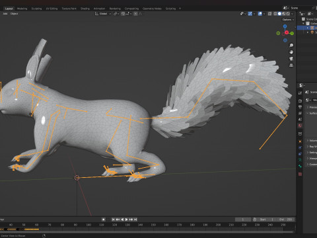Expand the Volume panel in properties
Screen dimensions: 317x238
[312, 141]
